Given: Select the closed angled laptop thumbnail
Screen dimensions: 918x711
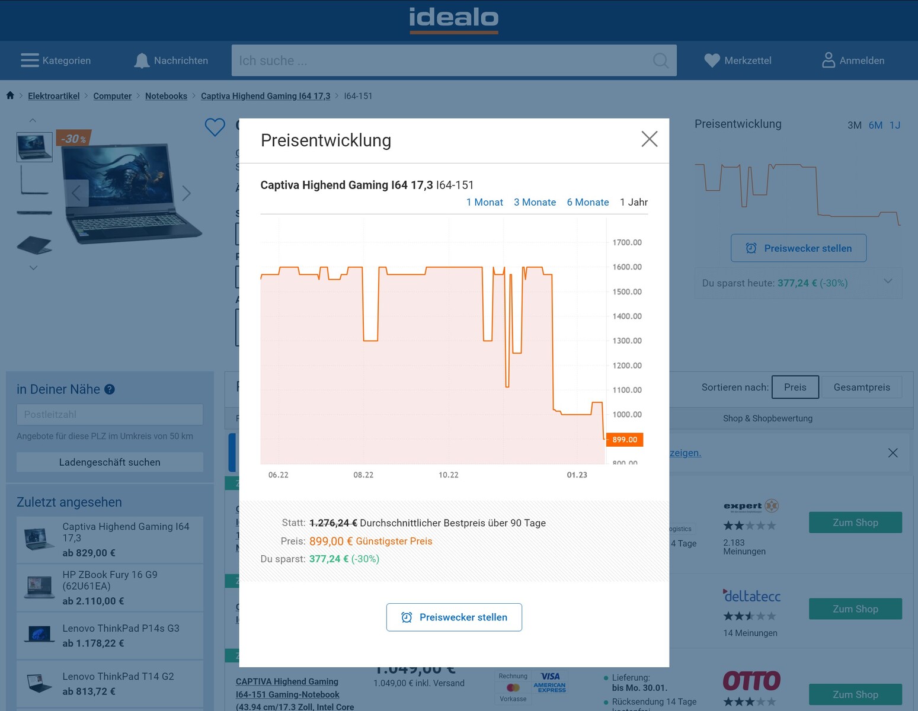Looking at the screenshot, I should (34, 245).
